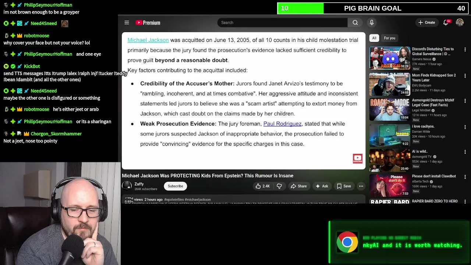
Task: Open Mom Finds Kidnapped Son thumbnail
Action: click(x=390, y=84)
